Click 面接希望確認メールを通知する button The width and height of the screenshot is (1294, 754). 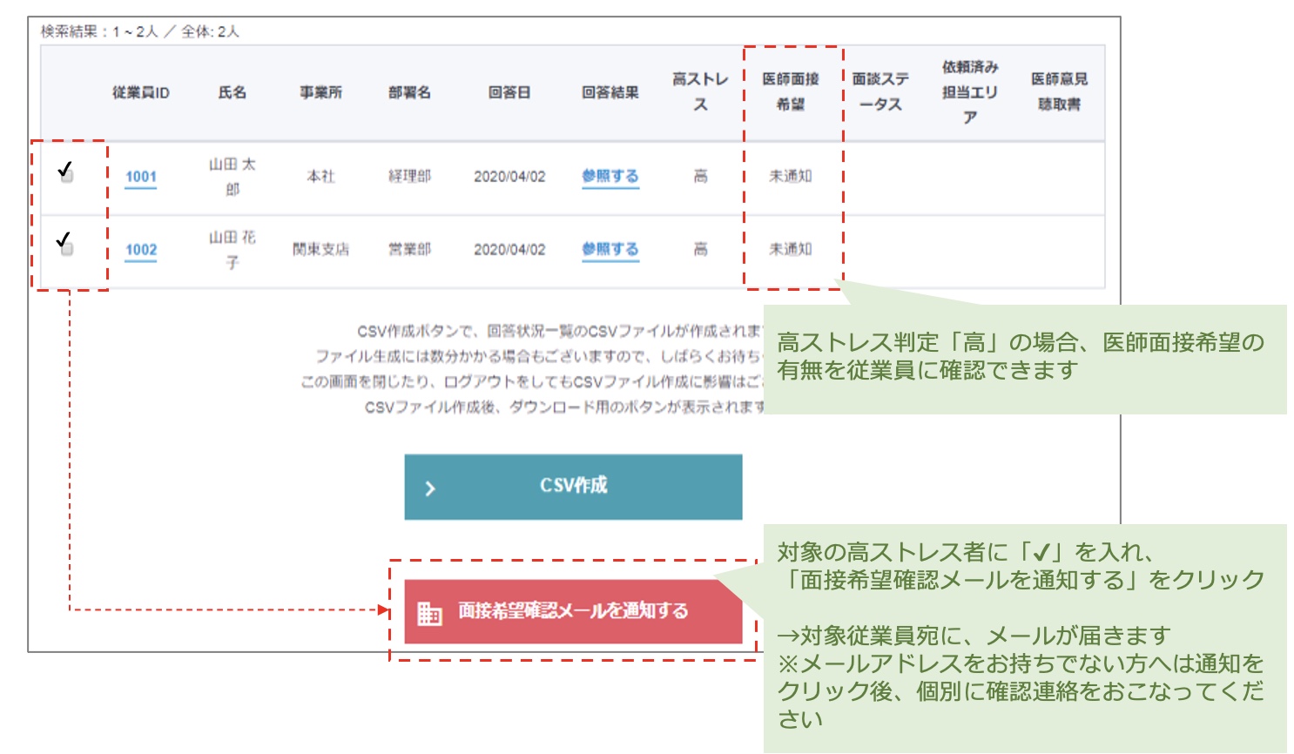573,611
